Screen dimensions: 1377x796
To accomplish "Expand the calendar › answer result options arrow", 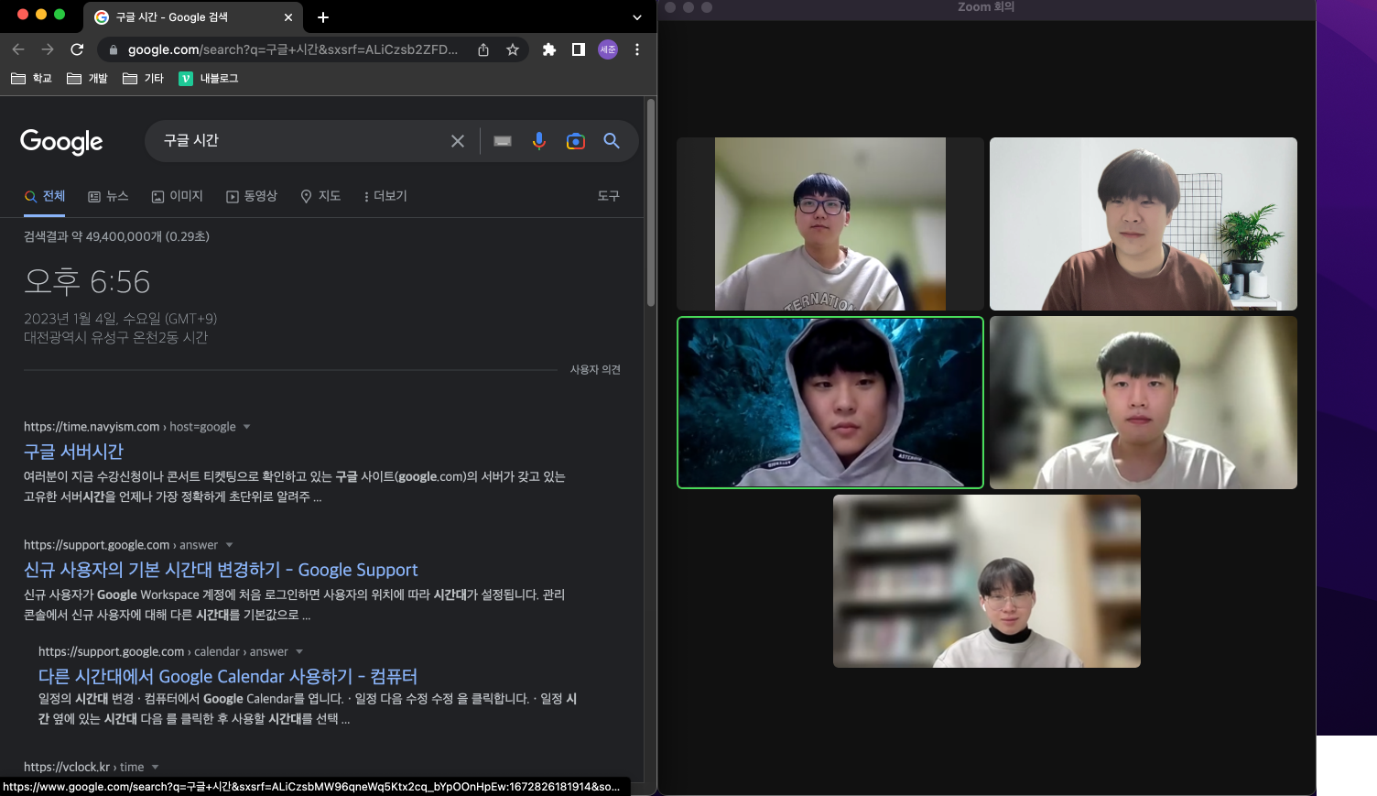I will [299, 652].
